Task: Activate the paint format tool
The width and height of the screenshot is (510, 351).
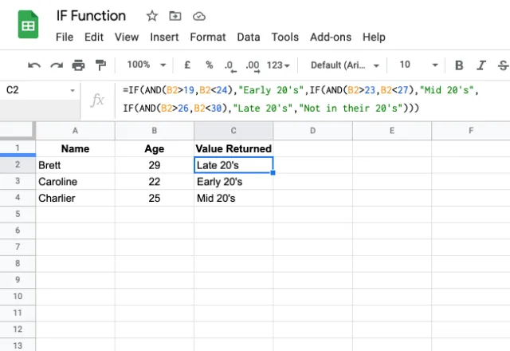Action: [100, 65]
